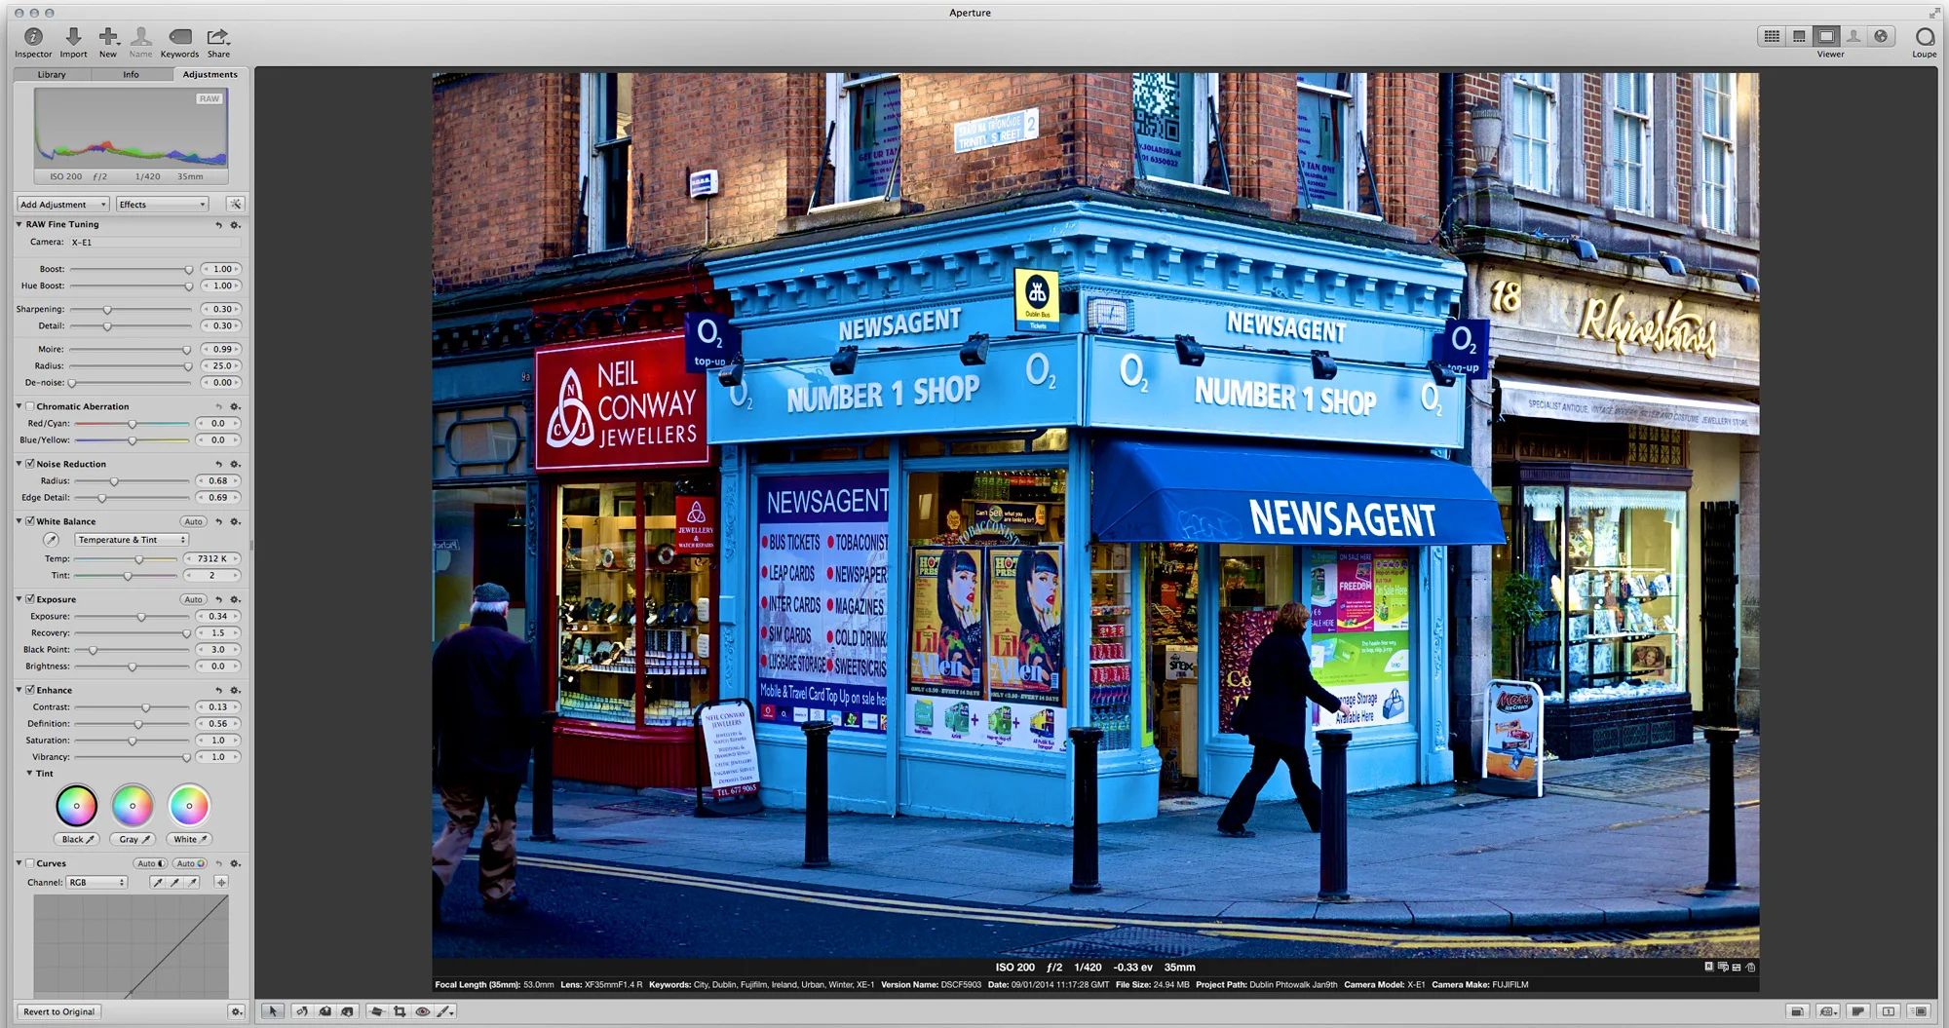Disable the Noise Reduction adjustment checkbox

[29, 464]
